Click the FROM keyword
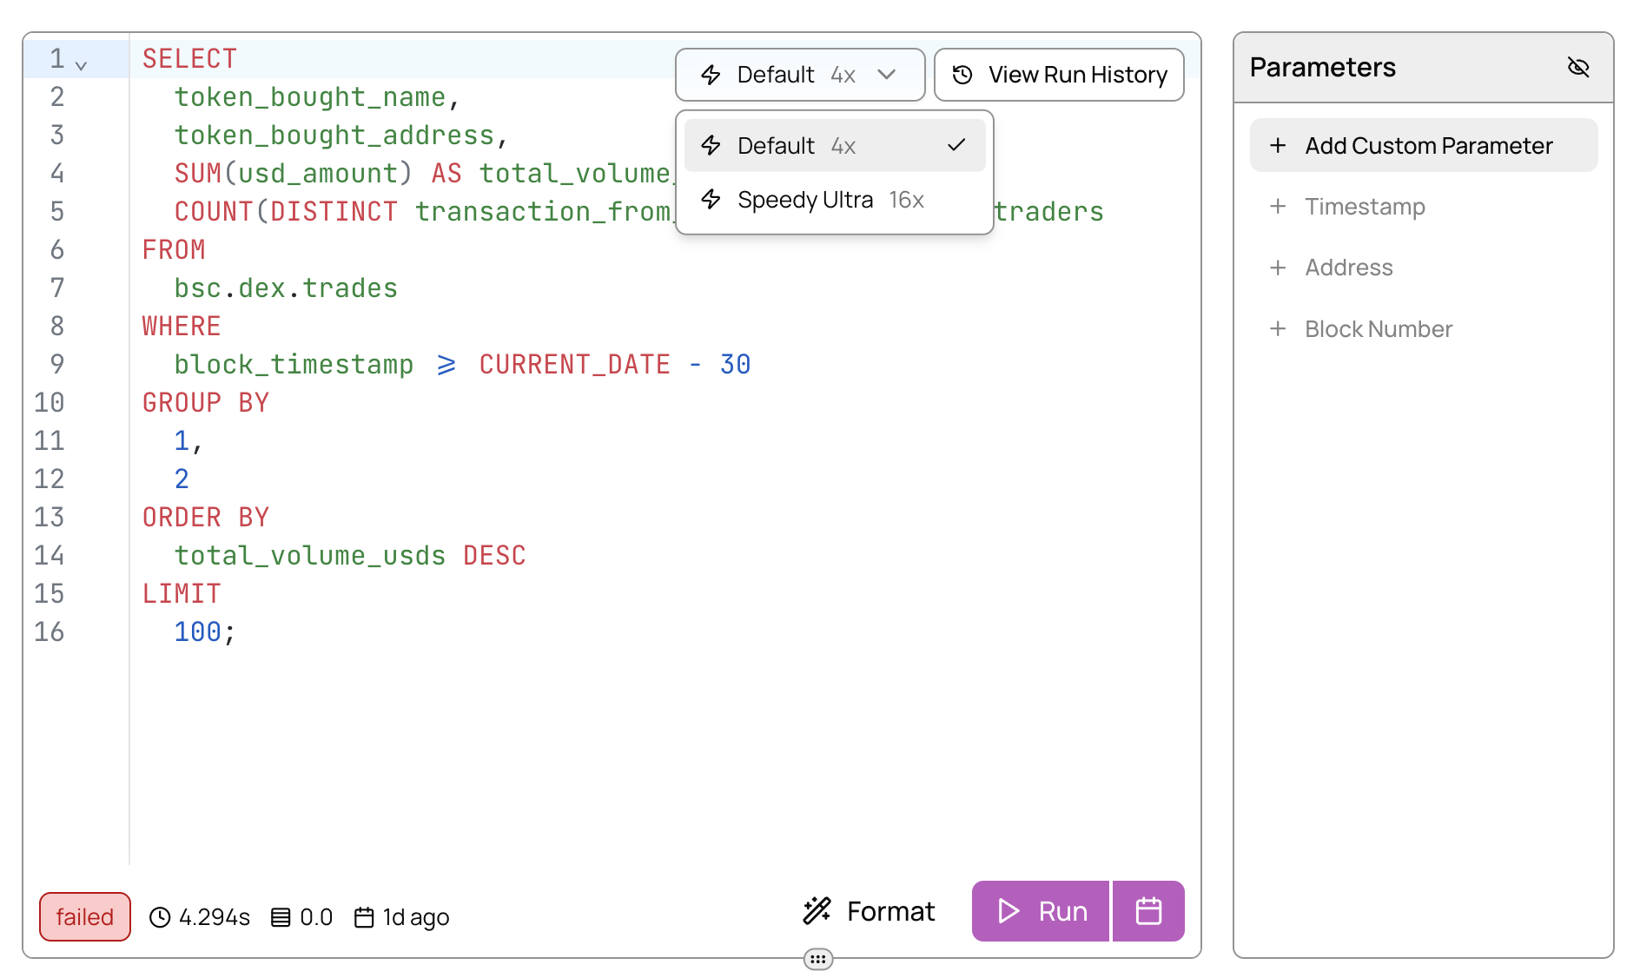 [174, 250]
